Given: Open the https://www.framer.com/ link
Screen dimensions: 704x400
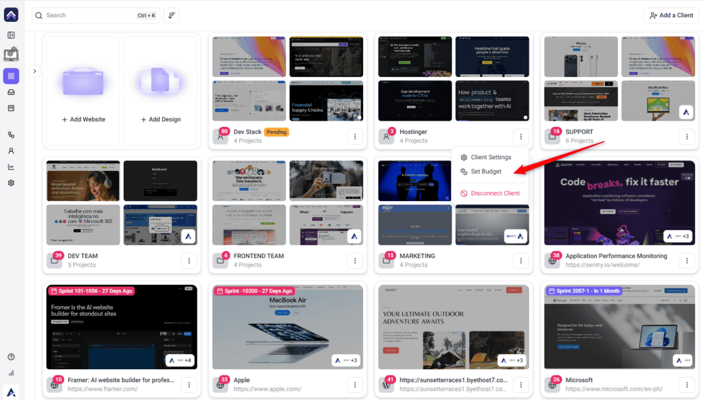Looking at the screenshot, I should [x=103, y=389].
